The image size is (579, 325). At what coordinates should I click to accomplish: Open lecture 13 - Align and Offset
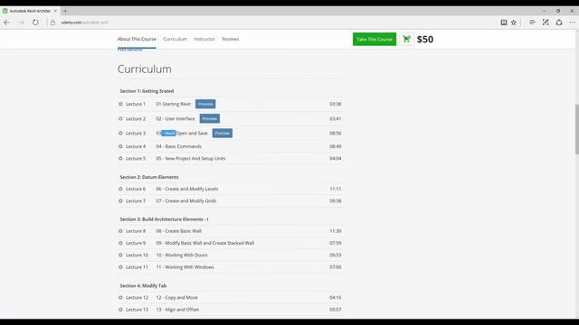(x=177, y=310)
